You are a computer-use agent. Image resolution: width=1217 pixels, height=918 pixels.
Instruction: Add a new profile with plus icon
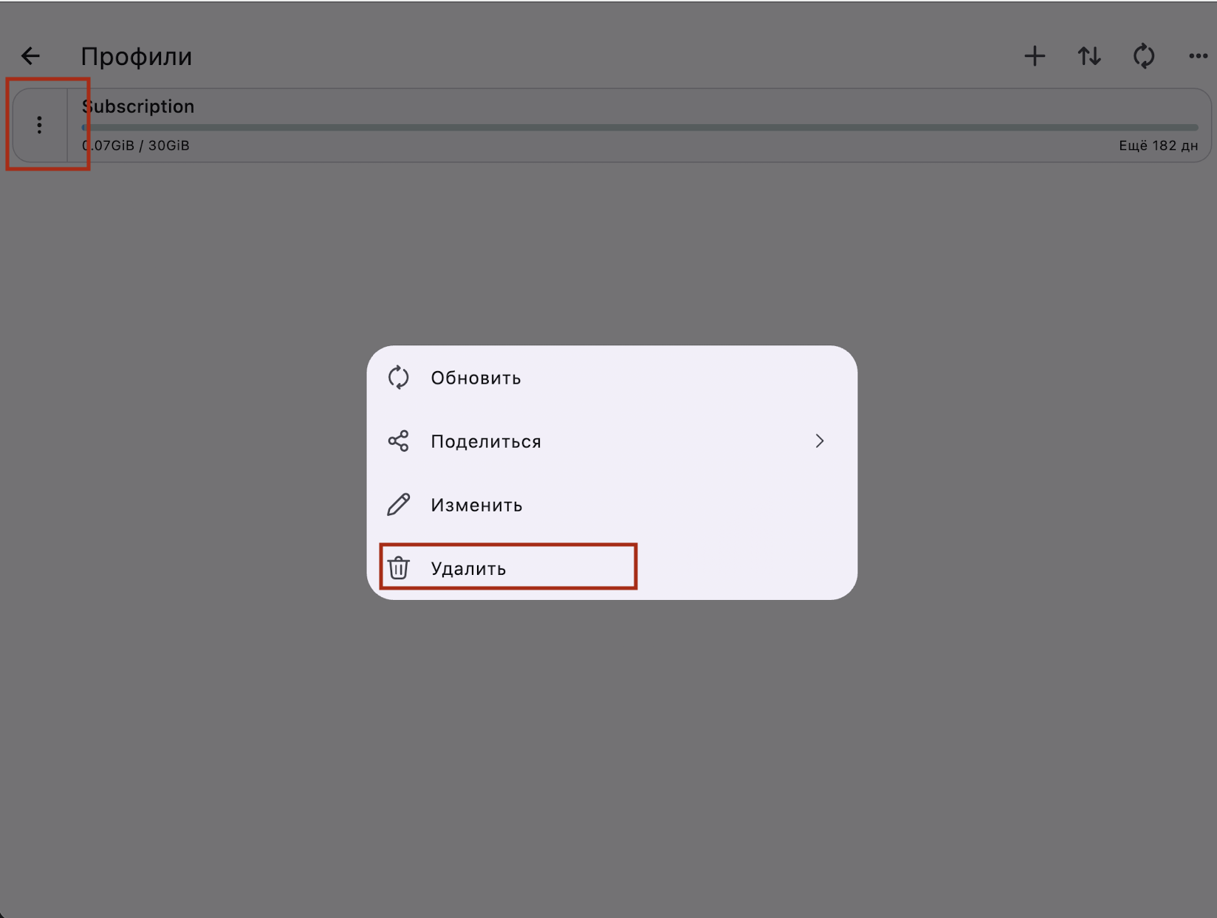[1035, 56]
